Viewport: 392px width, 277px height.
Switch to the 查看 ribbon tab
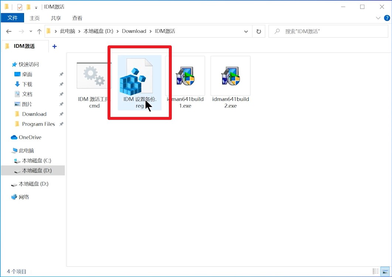click(77, 18)
